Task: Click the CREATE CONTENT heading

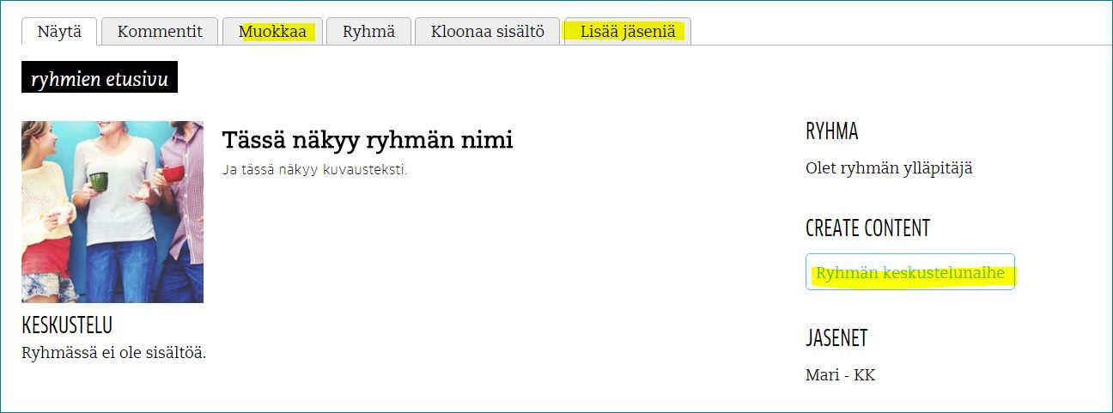Action: click(x=867, y=228)
